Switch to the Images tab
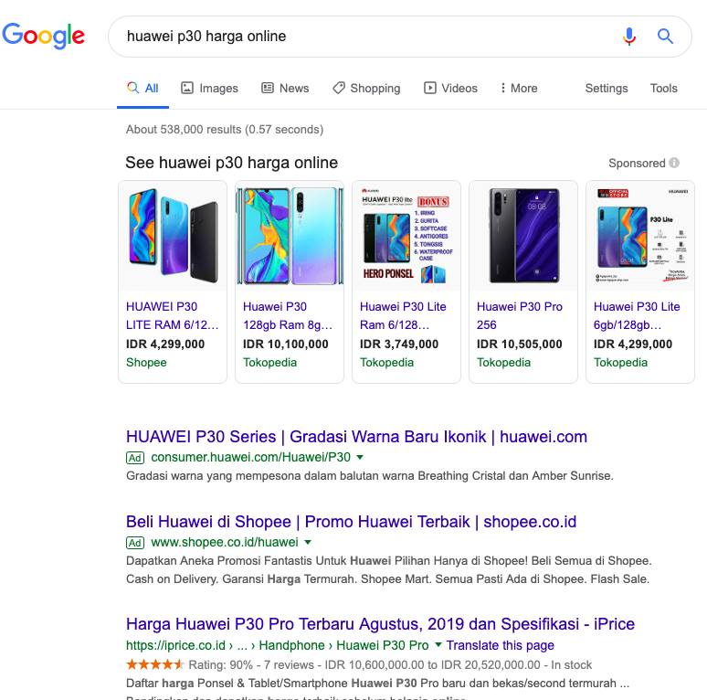This screenshot has width=707, height=700. pos(209,88)
